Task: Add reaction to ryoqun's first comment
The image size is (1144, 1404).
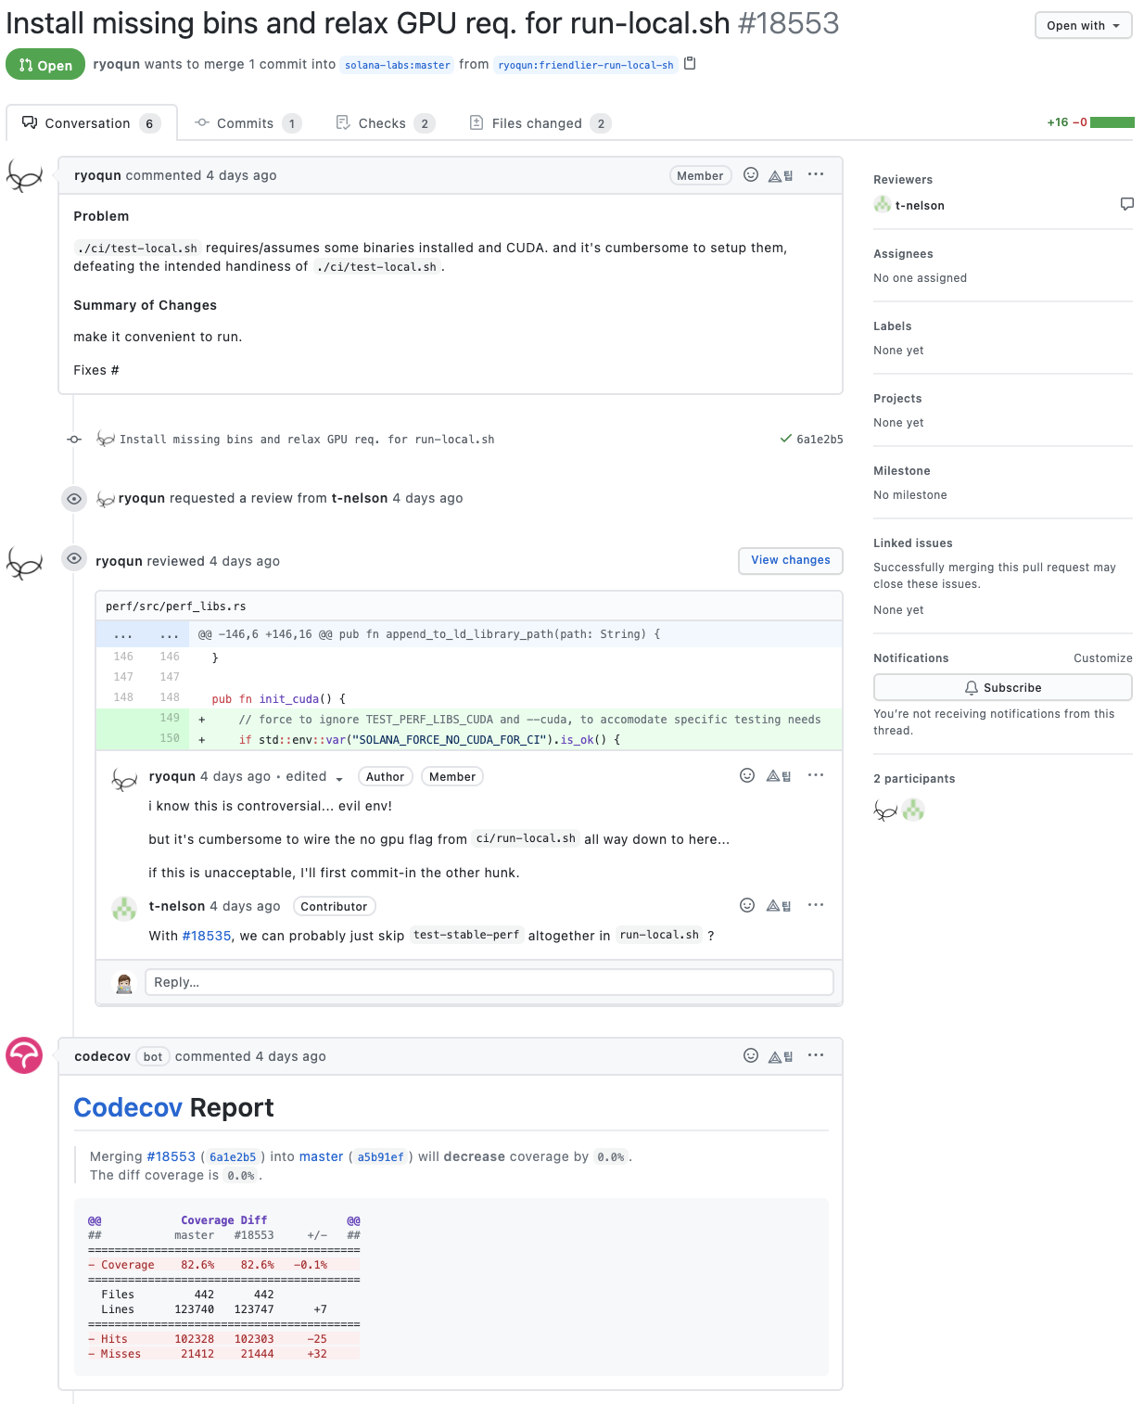Action: 751,174
